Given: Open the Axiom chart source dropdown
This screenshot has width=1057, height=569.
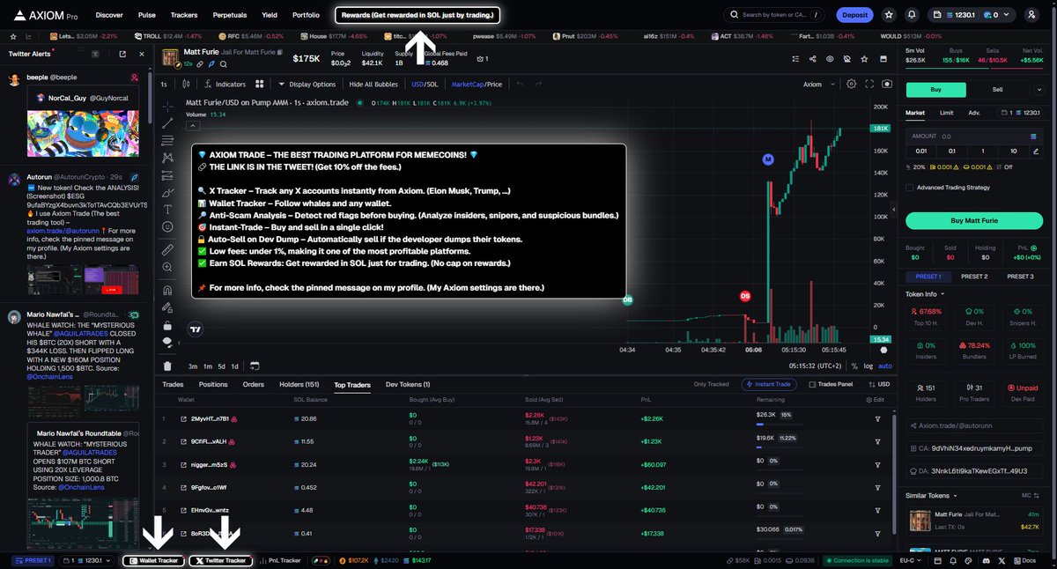Looking at the screenshot, I should (817, 85).
